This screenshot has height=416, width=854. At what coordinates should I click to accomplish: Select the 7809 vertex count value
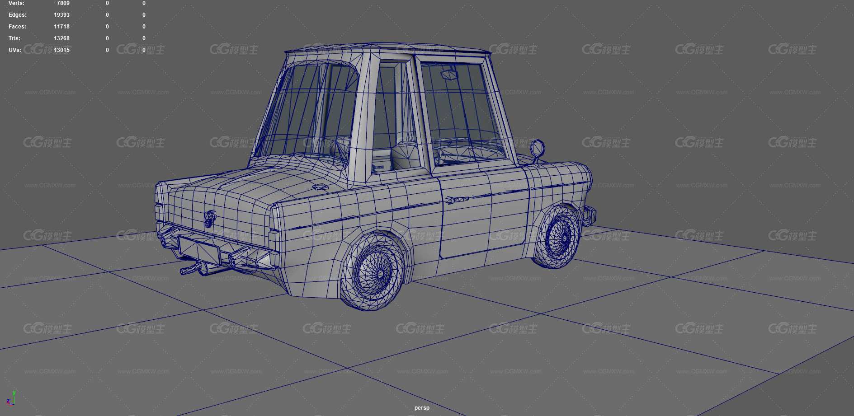click(x=63, y=3)
